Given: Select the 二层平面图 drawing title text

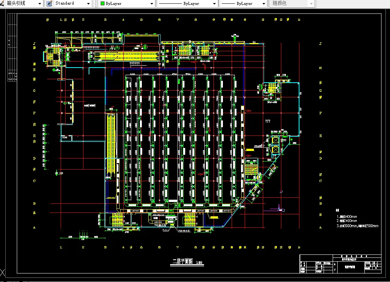Looking at the screenshot, I should [183, 261].
